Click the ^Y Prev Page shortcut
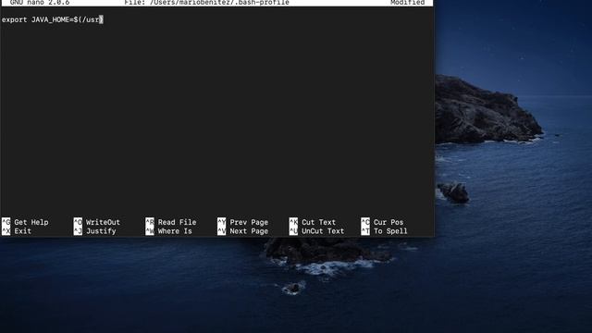The height and width of the screenshot is (333, 592). (x=242, y=222)
